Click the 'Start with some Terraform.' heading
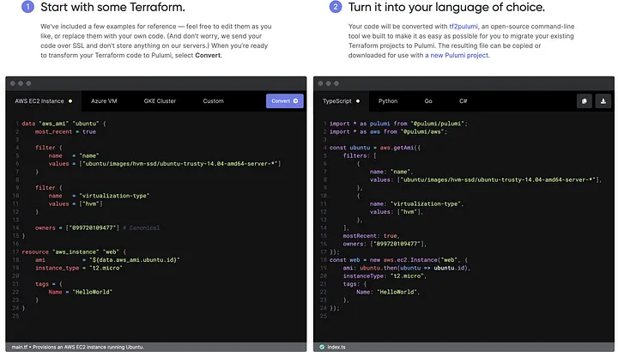618x352 pixels. 112,7
